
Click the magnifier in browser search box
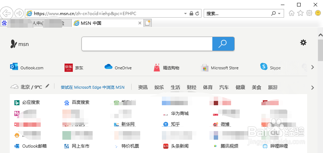273,14
